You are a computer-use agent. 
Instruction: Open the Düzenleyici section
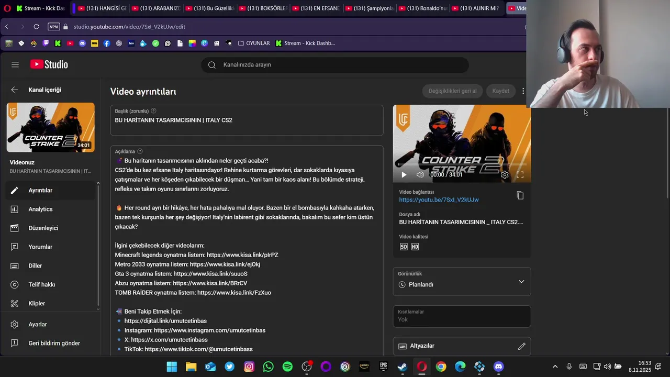point(51,228)
